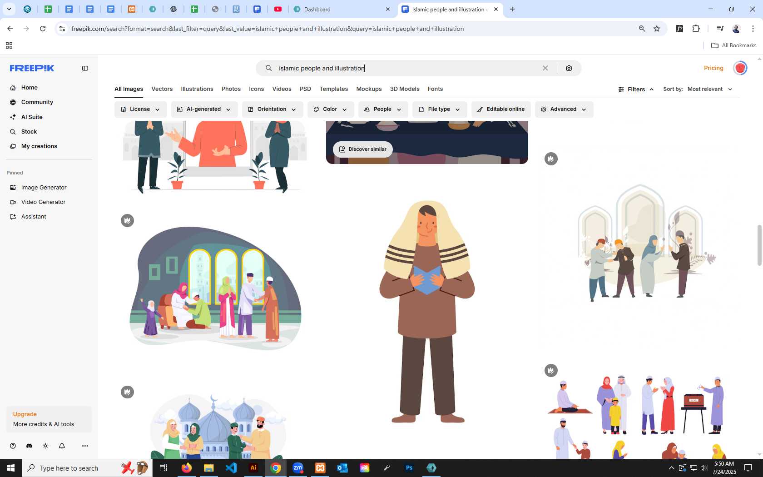The height and width of the screenshot is (477, 763).
Task: Open notifications bell icon
Action: pos(62,446)
